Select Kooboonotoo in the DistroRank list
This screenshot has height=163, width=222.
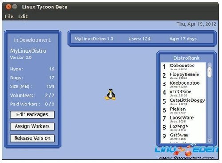(183, 84)
